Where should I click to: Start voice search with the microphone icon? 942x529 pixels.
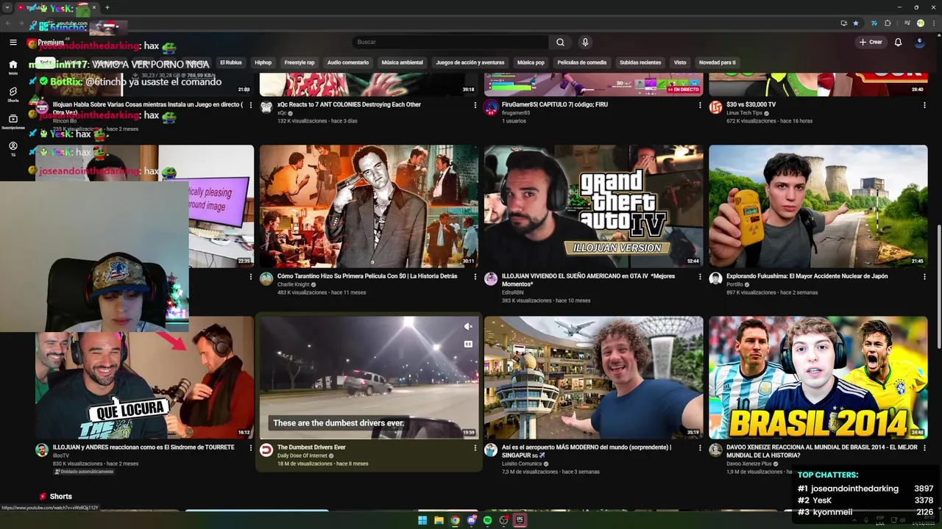pos(585,42)
